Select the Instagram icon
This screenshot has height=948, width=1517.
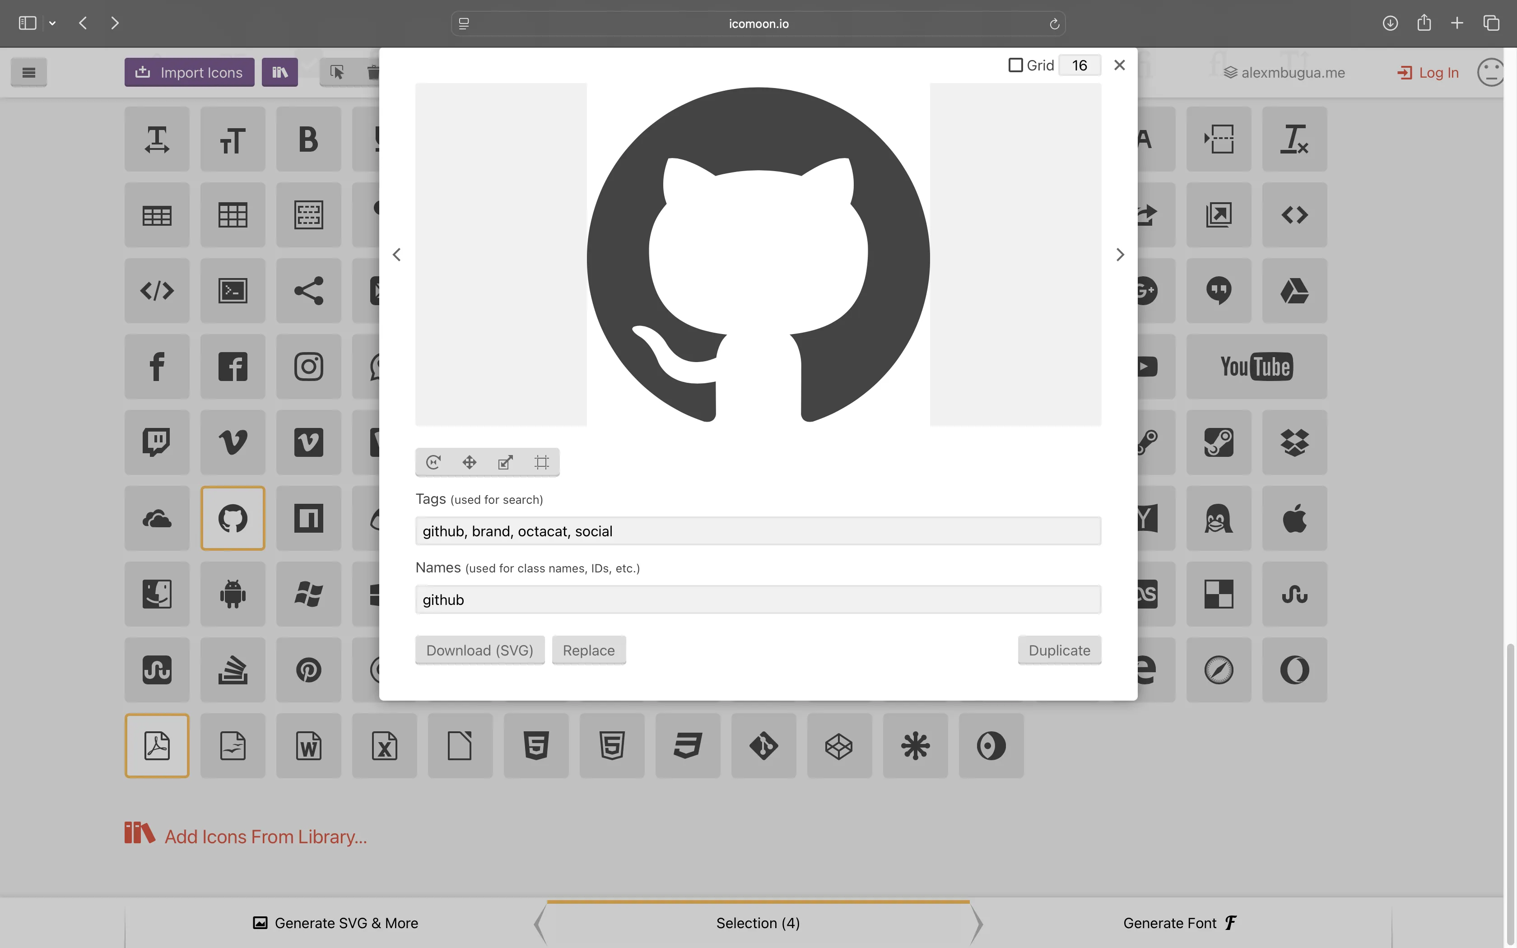pos(308,366)
